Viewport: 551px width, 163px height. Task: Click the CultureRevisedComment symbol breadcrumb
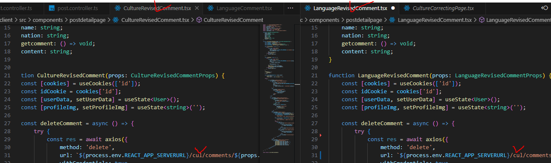pyautogui.click(x=233, y=20)
